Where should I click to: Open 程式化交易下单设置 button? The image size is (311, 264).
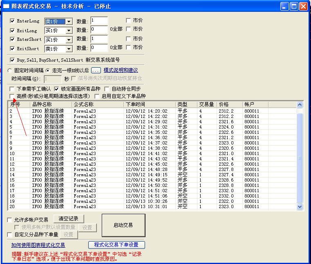(x=116, y=245)
